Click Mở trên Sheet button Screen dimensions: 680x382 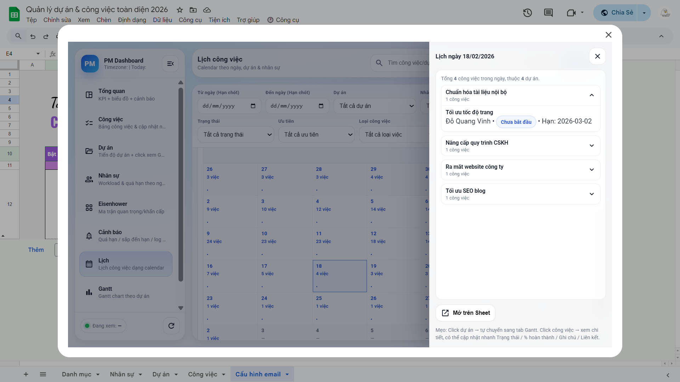(x=465, y=313)
